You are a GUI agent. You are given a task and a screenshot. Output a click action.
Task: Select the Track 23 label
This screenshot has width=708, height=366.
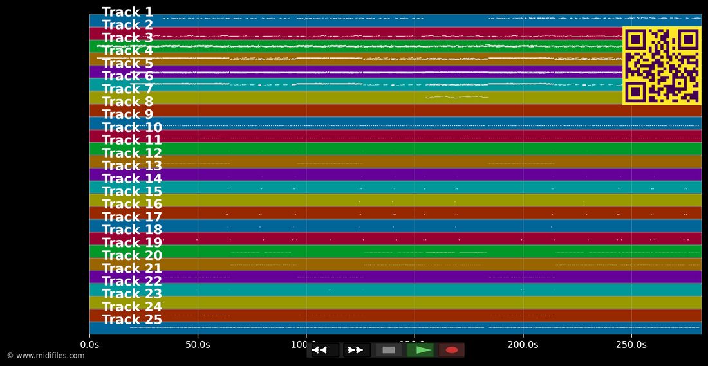(132, 294)
